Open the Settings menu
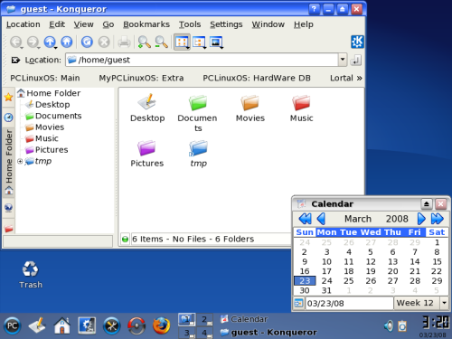Screen dimensions: 452x339 tap(226, 24)
